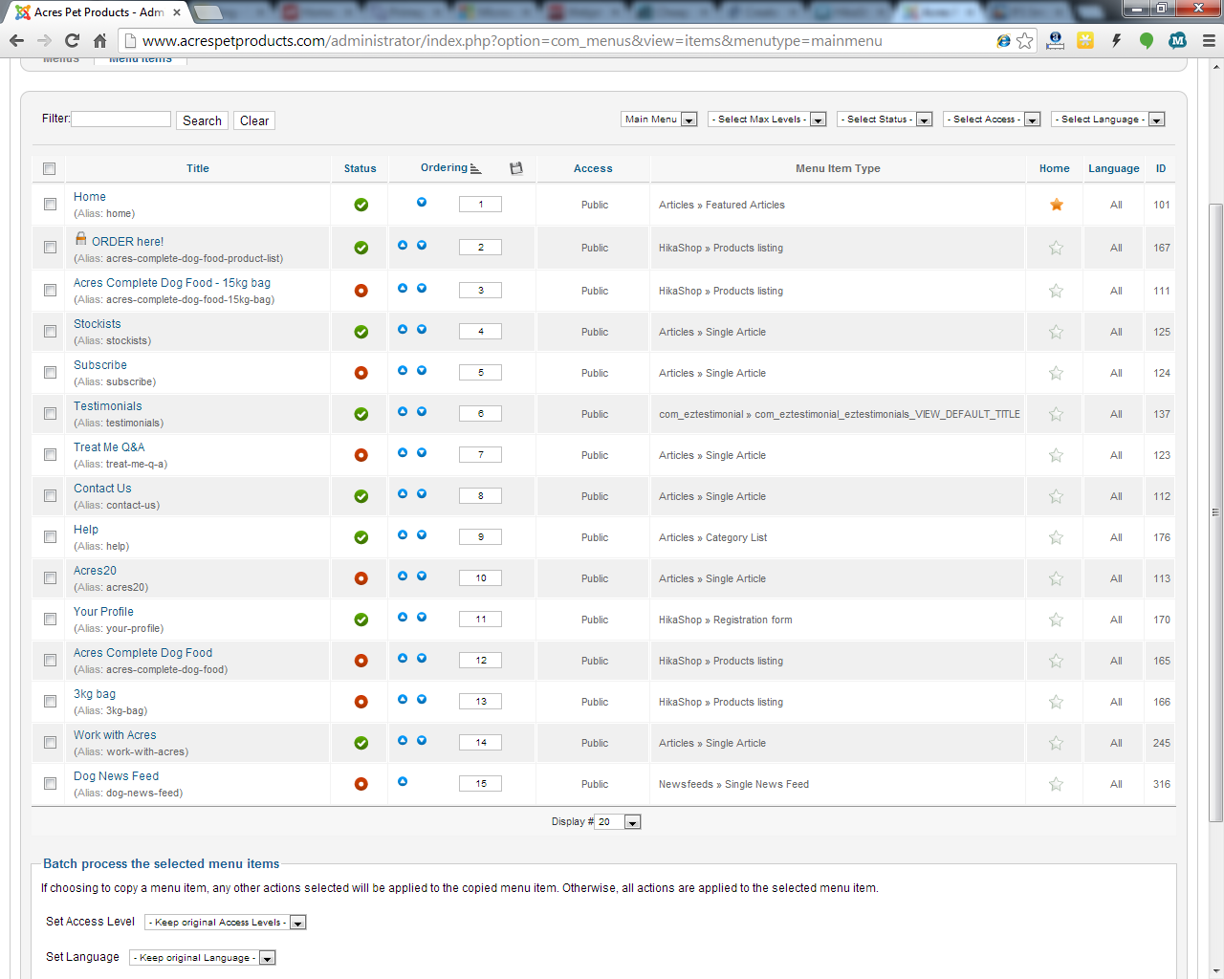Set Work with Acres as home star
The image size is (1224, 979).
click(x=1057, y=743)
